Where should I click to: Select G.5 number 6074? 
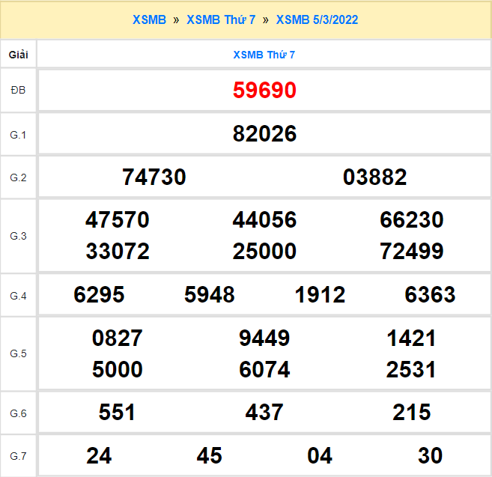[264, 369]
